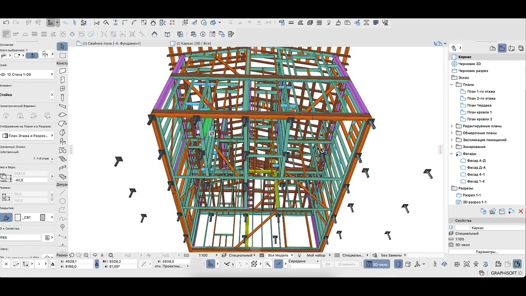Select the Line tool under Документ
526x296 pixels.
pyautogui.click(x=62, y=192)
